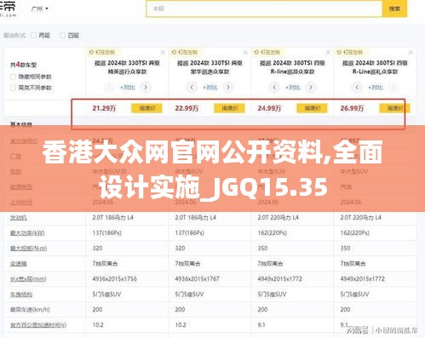The width and height of the screenshot is (425, 338).
Task: Move last 380TSI R-Line column left
Action: (357, 87)
